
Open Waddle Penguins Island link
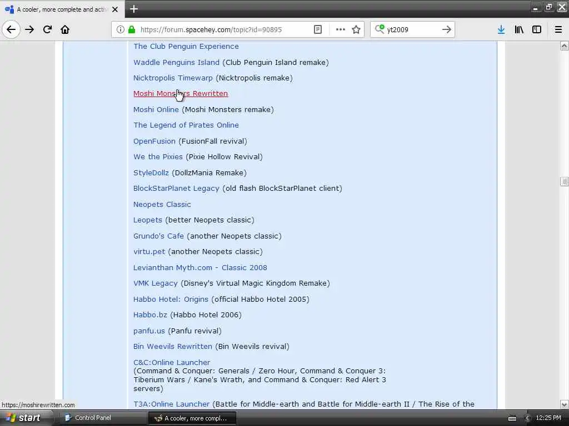pos(176,62)
